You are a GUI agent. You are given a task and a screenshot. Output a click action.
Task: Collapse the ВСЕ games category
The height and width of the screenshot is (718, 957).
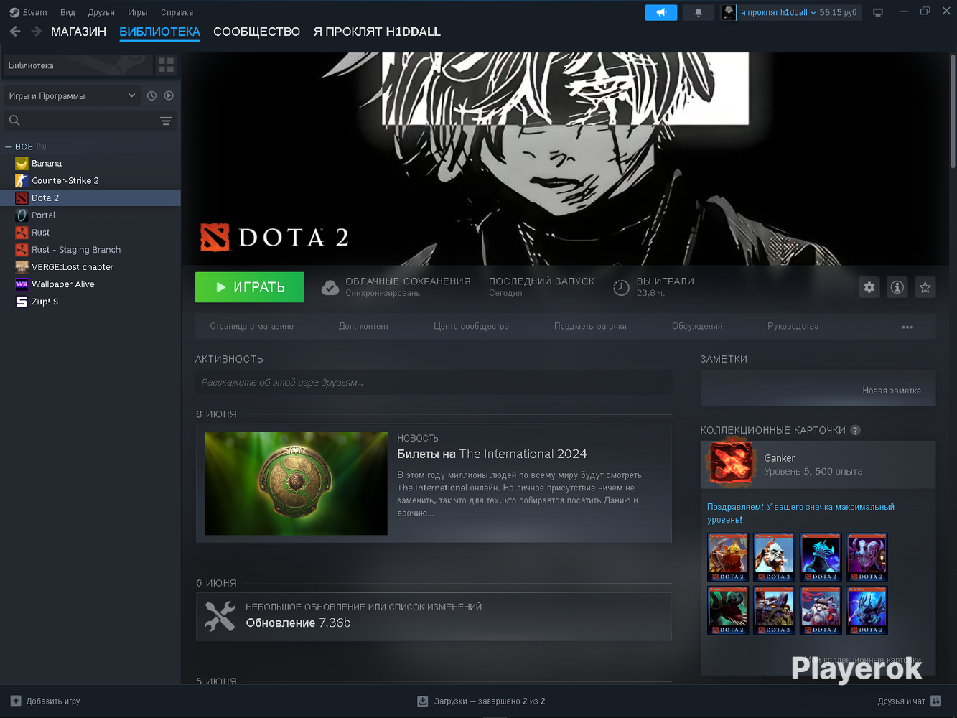(x=9, y=146)
